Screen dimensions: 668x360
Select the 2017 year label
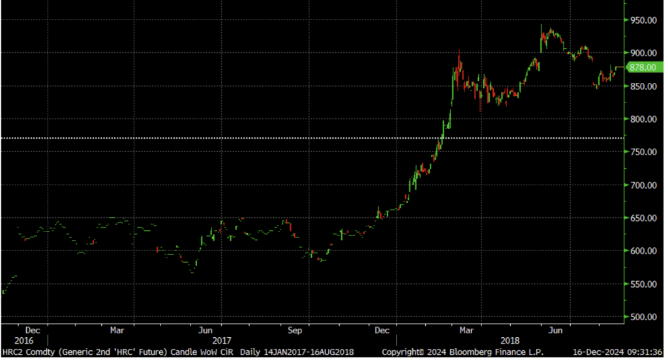(223, 340)
